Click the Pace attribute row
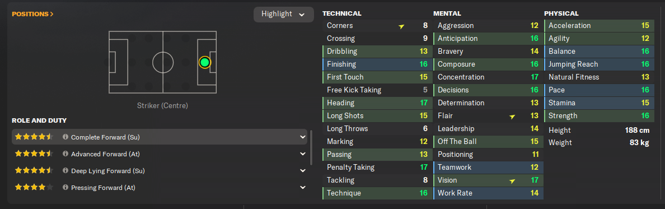Viewport: 665px width, 209px height. pyautogui.click(x=599, y=90)
